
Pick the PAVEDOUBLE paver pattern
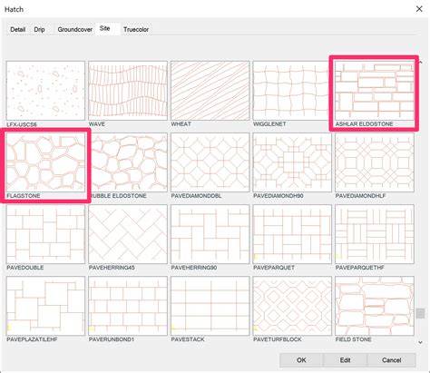(45, 234)
